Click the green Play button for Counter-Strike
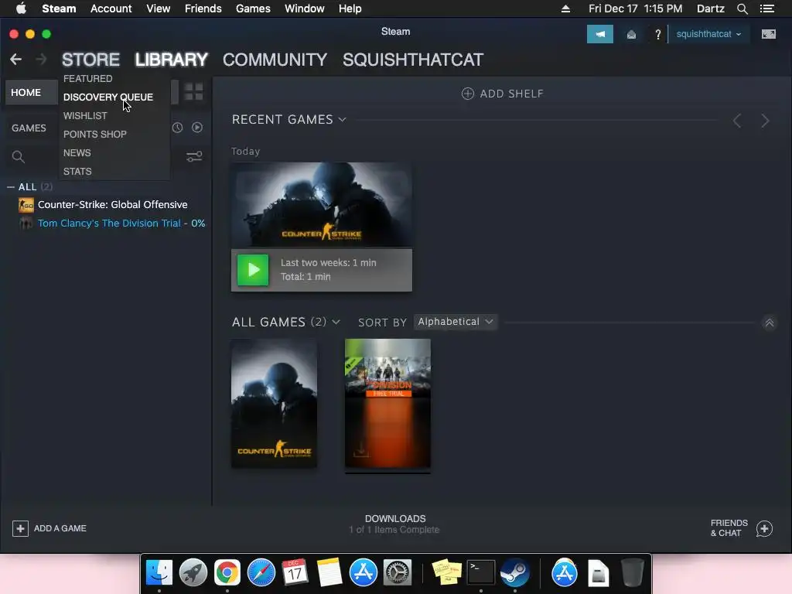The width and height of the screenshot is (792, 594). (x=253, y=270)
